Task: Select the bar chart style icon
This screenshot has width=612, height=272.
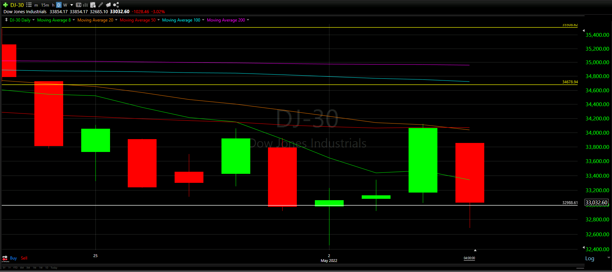Action: 85,5
